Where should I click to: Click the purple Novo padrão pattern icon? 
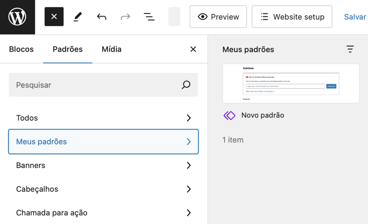pos(229,115)
